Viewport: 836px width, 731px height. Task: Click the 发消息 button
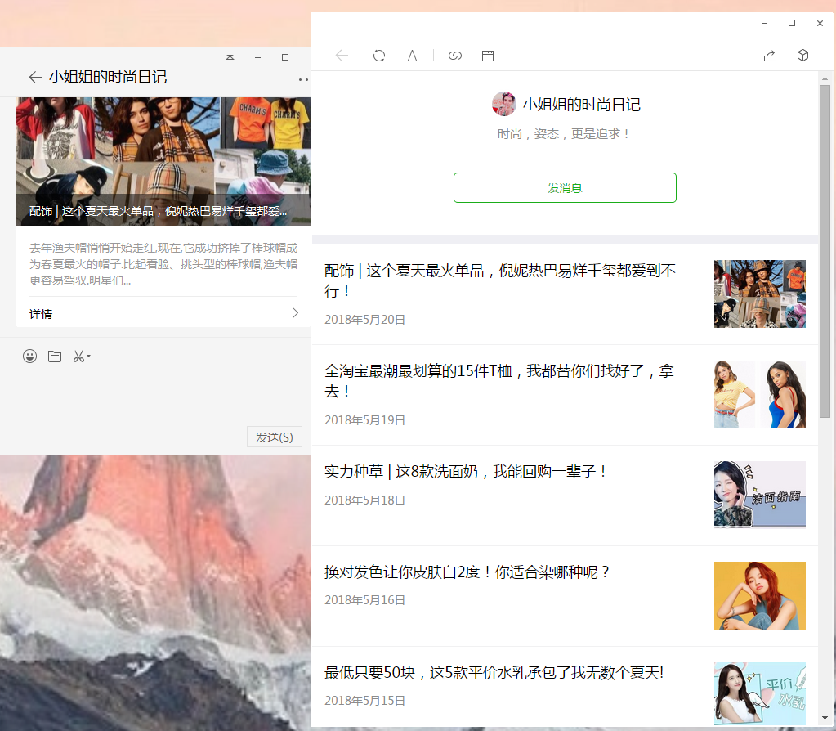point(565,187)
